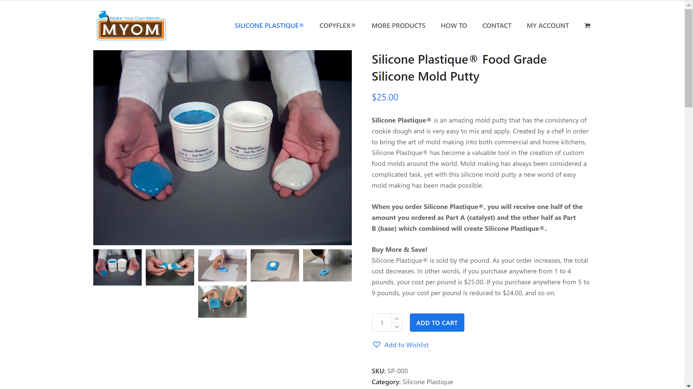Click the Add to Wishlist link
Viewport: 693px width, 389px height.
click(406, 345)
